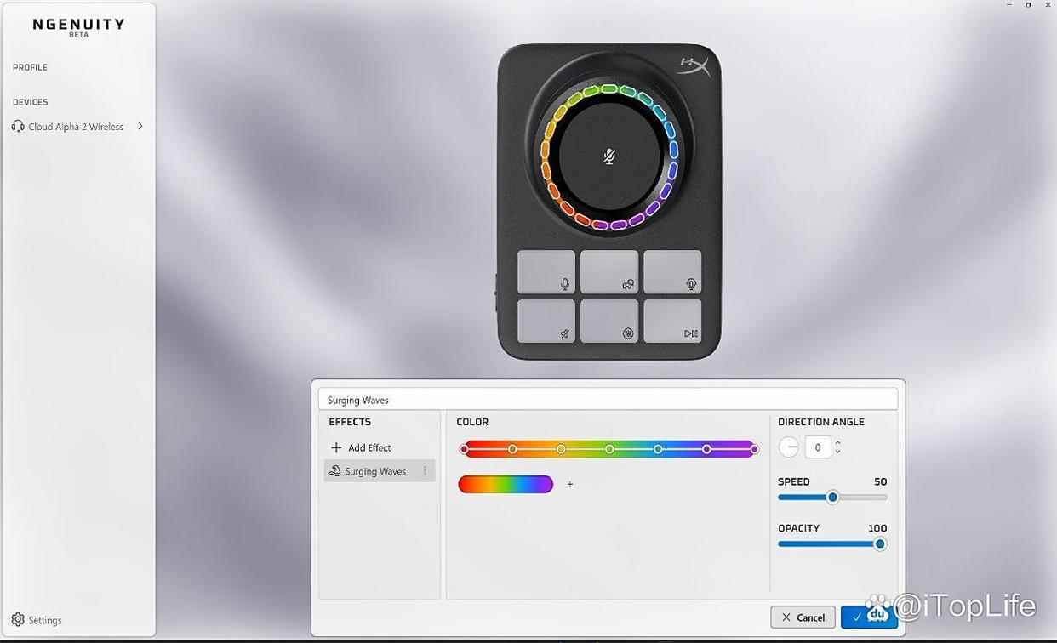Click the direction angle value field
This screenshot has height=643, width=1057.
tap(818, 447)
